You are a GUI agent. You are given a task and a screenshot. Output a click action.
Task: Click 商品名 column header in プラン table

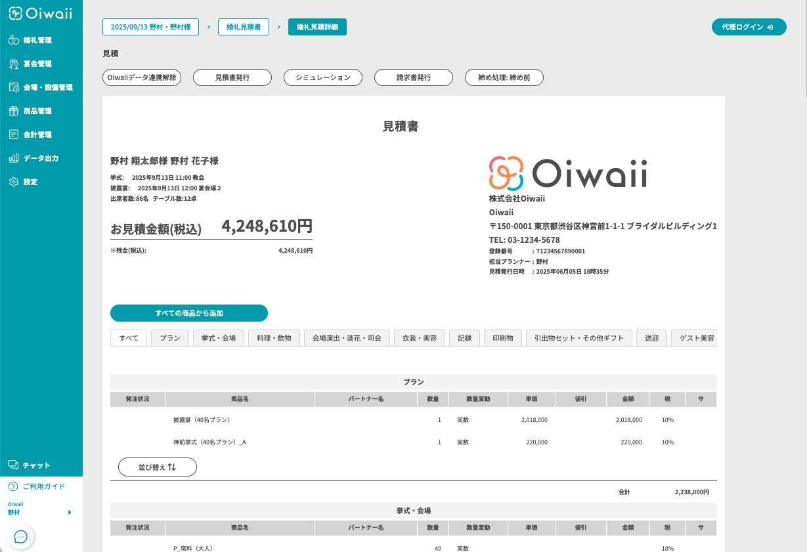coord(240,399)
